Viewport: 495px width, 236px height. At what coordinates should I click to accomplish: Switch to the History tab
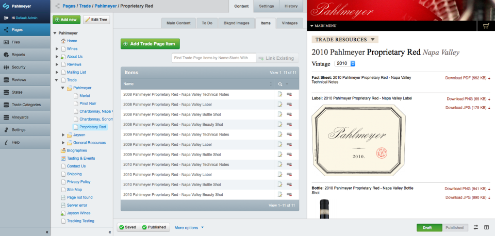tap(291, 6)
